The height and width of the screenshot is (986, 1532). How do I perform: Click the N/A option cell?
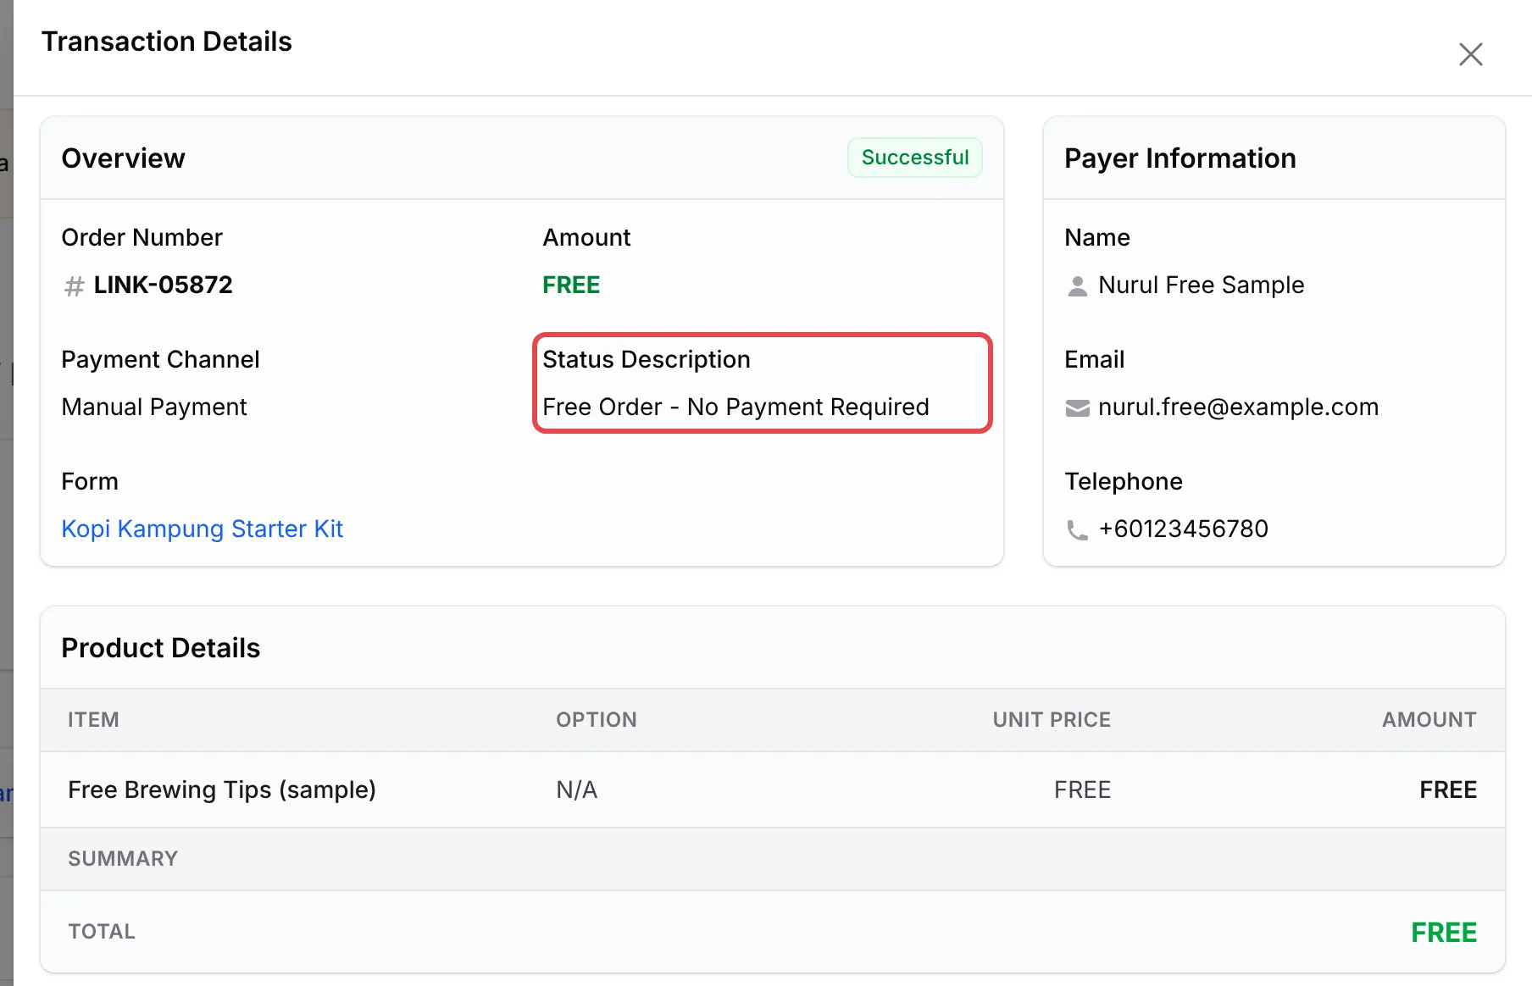[577, 789]
